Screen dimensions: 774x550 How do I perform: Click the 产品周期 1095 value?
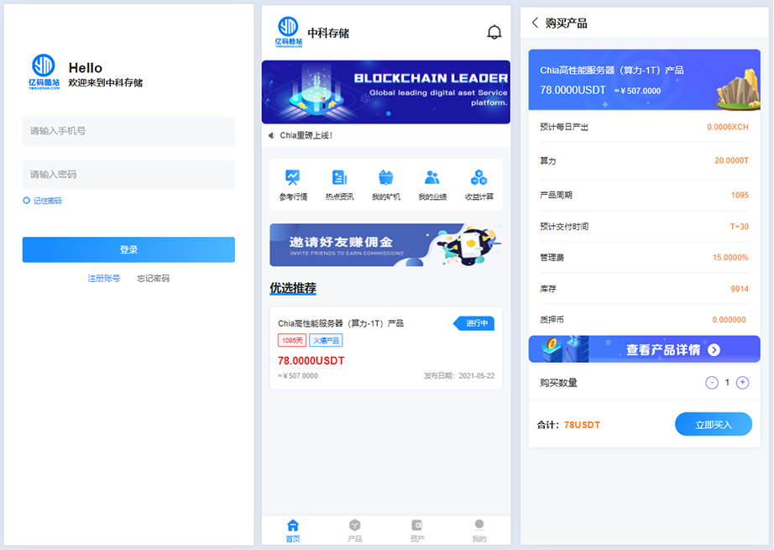740,195
